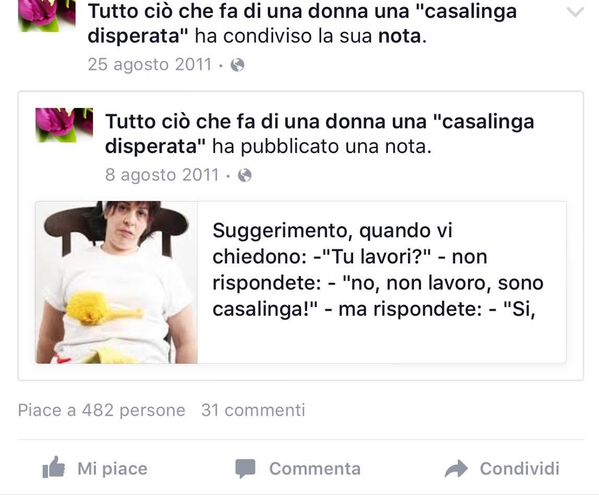Tap the Condividi button
599x495 pixels.
pyautogui.click(x=520, y=469)
